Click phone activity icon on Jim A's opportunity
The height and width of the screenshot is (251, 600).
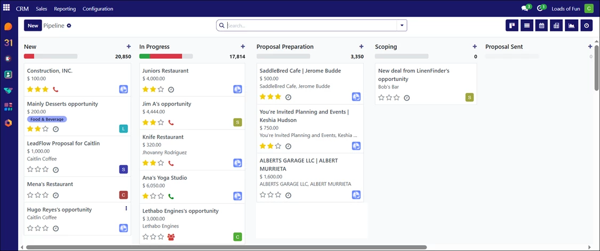tap(171, 123)
